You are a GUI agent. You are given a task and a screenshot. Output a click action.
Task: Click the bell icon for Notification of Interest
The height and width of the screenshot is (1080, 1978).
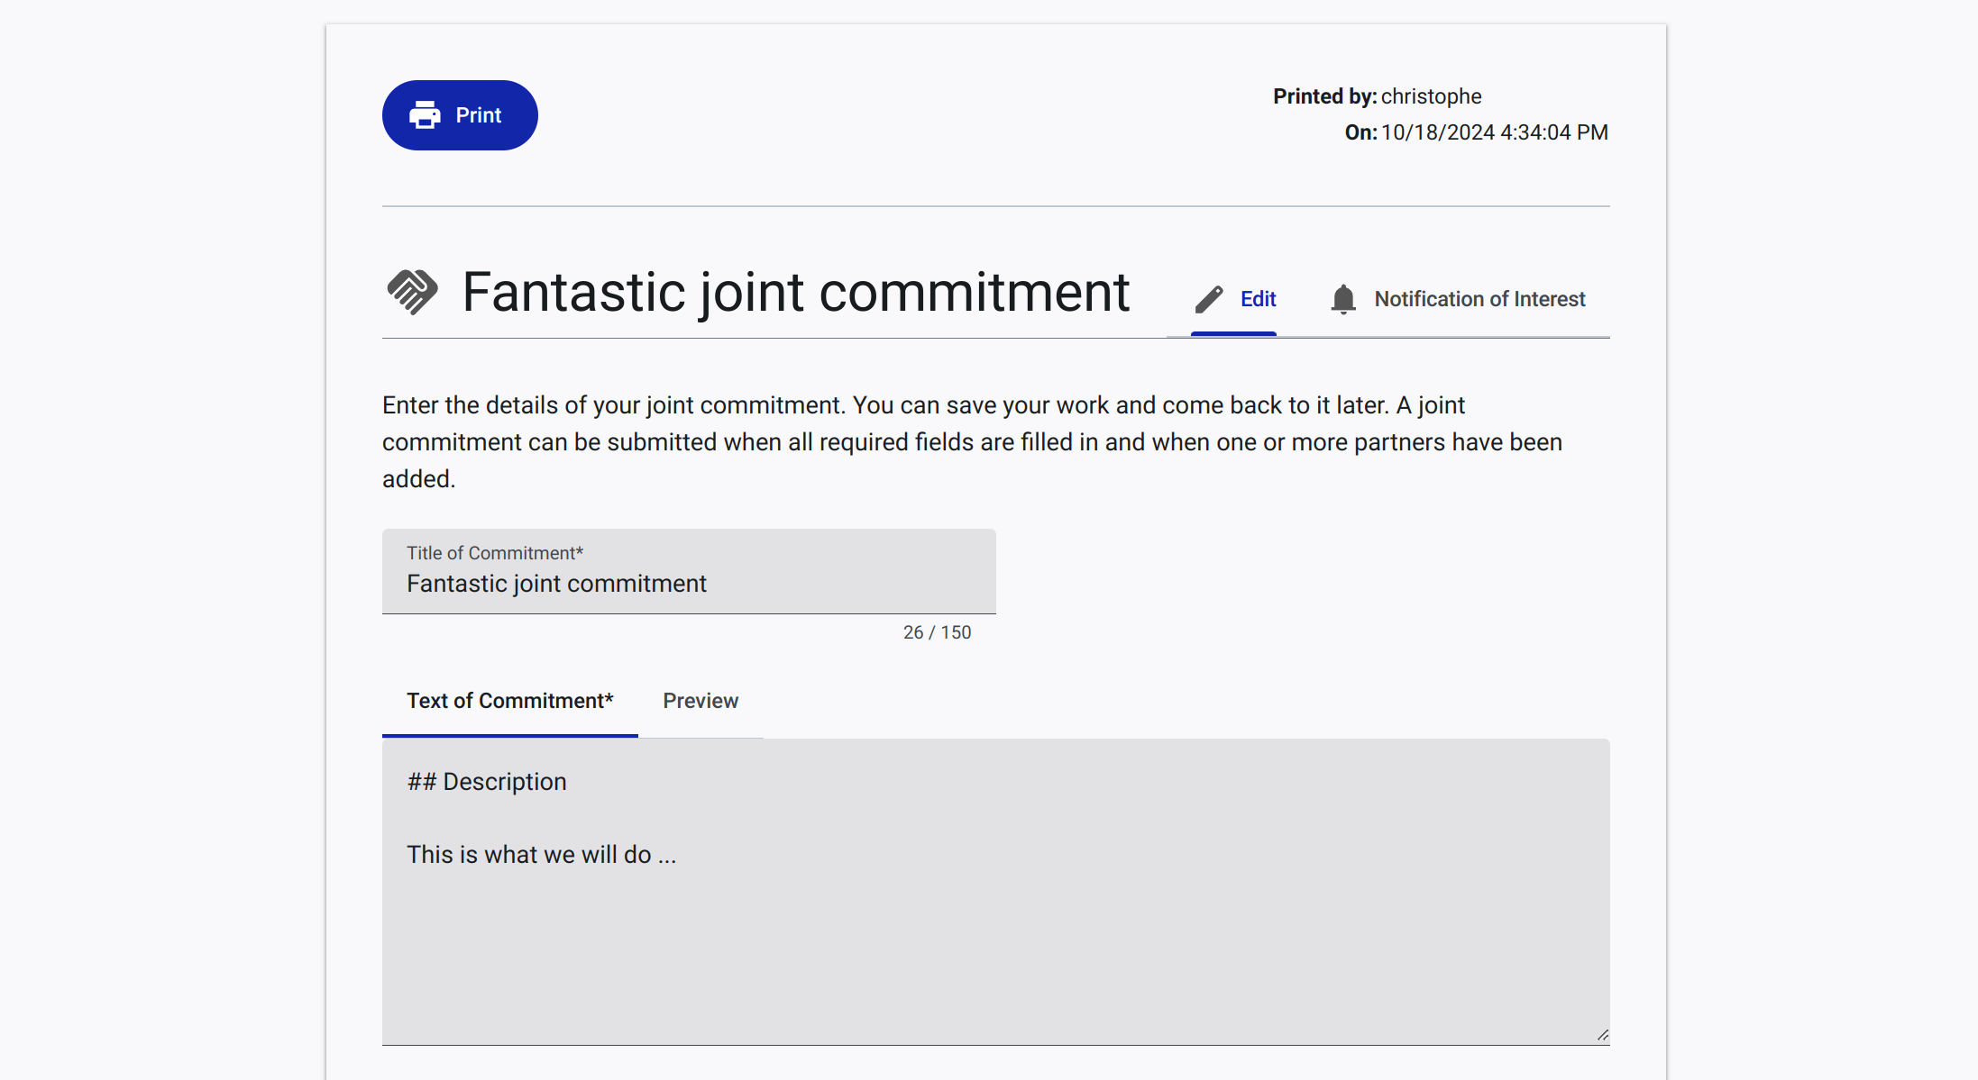tap(1343, 299)
